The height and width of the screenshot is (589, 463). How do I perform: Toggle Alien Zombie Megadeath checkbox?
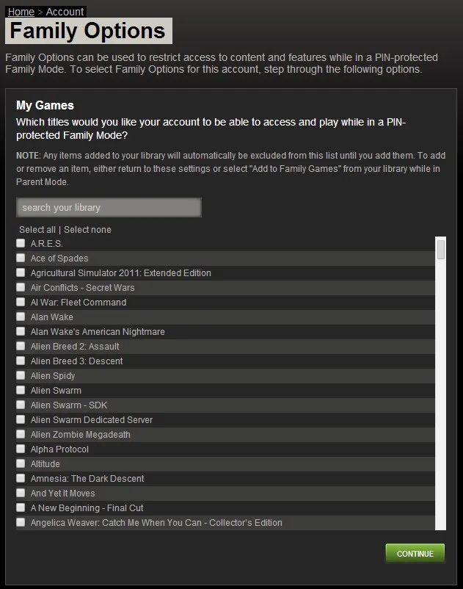tap(21, 434)
